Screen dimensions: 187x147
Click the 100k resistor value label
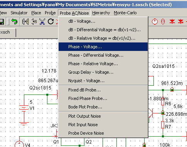(165, 145)
